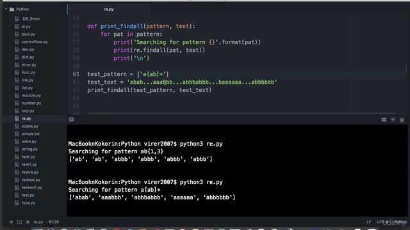Open simple.txt from the tree
The image size is (410, 230).
pyautogui.click(x=30, y=134)
